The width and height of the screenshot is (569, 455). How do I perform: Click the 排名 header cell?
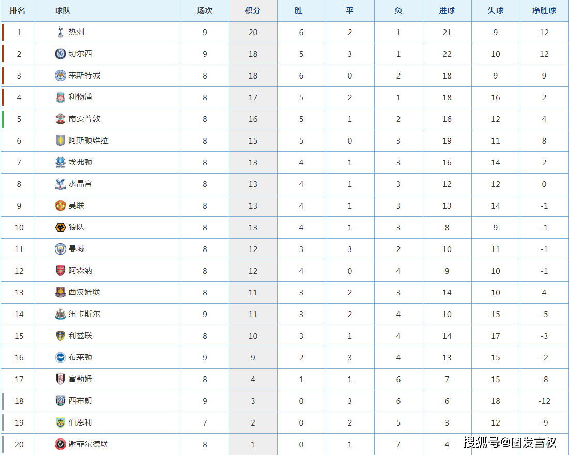point(18,10)
